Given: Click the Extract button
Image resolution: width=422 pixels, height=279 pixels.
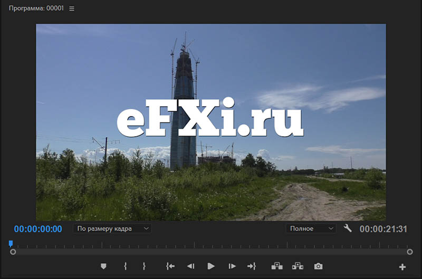Looking at the screenshot, I should click(x=298, y=266).
